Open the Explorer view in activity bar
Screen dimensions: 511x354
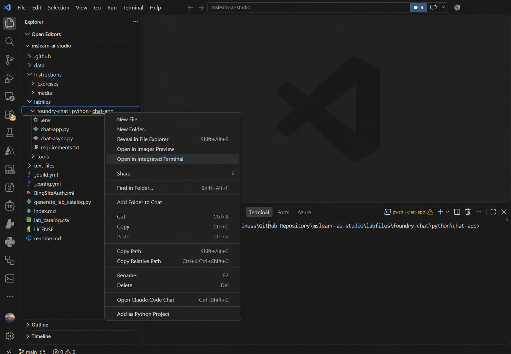coord(9,23)
